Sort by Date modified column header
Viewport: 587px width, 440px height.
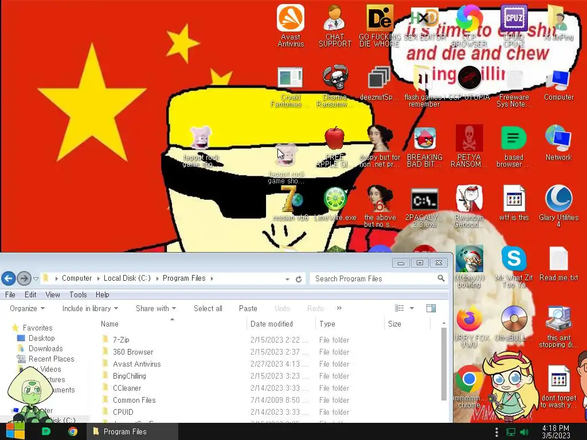tap(281, 324)
